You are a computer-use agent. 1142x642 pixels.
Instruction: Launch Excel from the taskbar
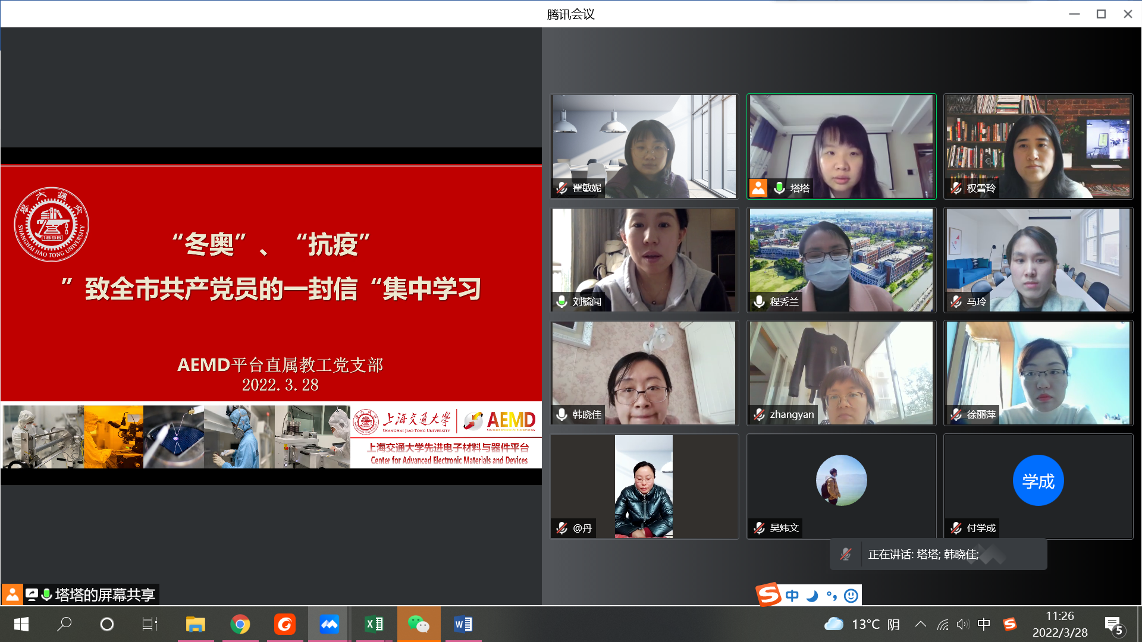(374, 624)
